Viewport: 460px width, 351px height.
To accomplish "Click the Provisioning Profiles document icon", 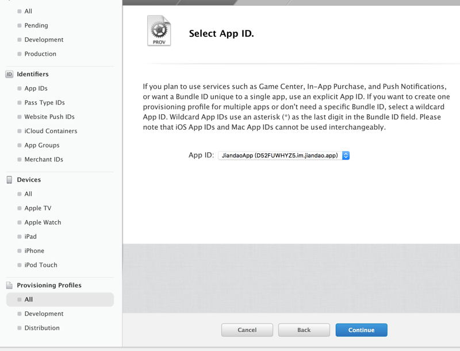I will point(9,285).
